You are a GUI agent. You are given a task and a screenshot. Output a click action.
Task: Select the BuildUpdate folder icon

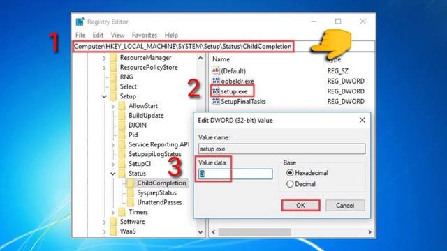point(122,116)
